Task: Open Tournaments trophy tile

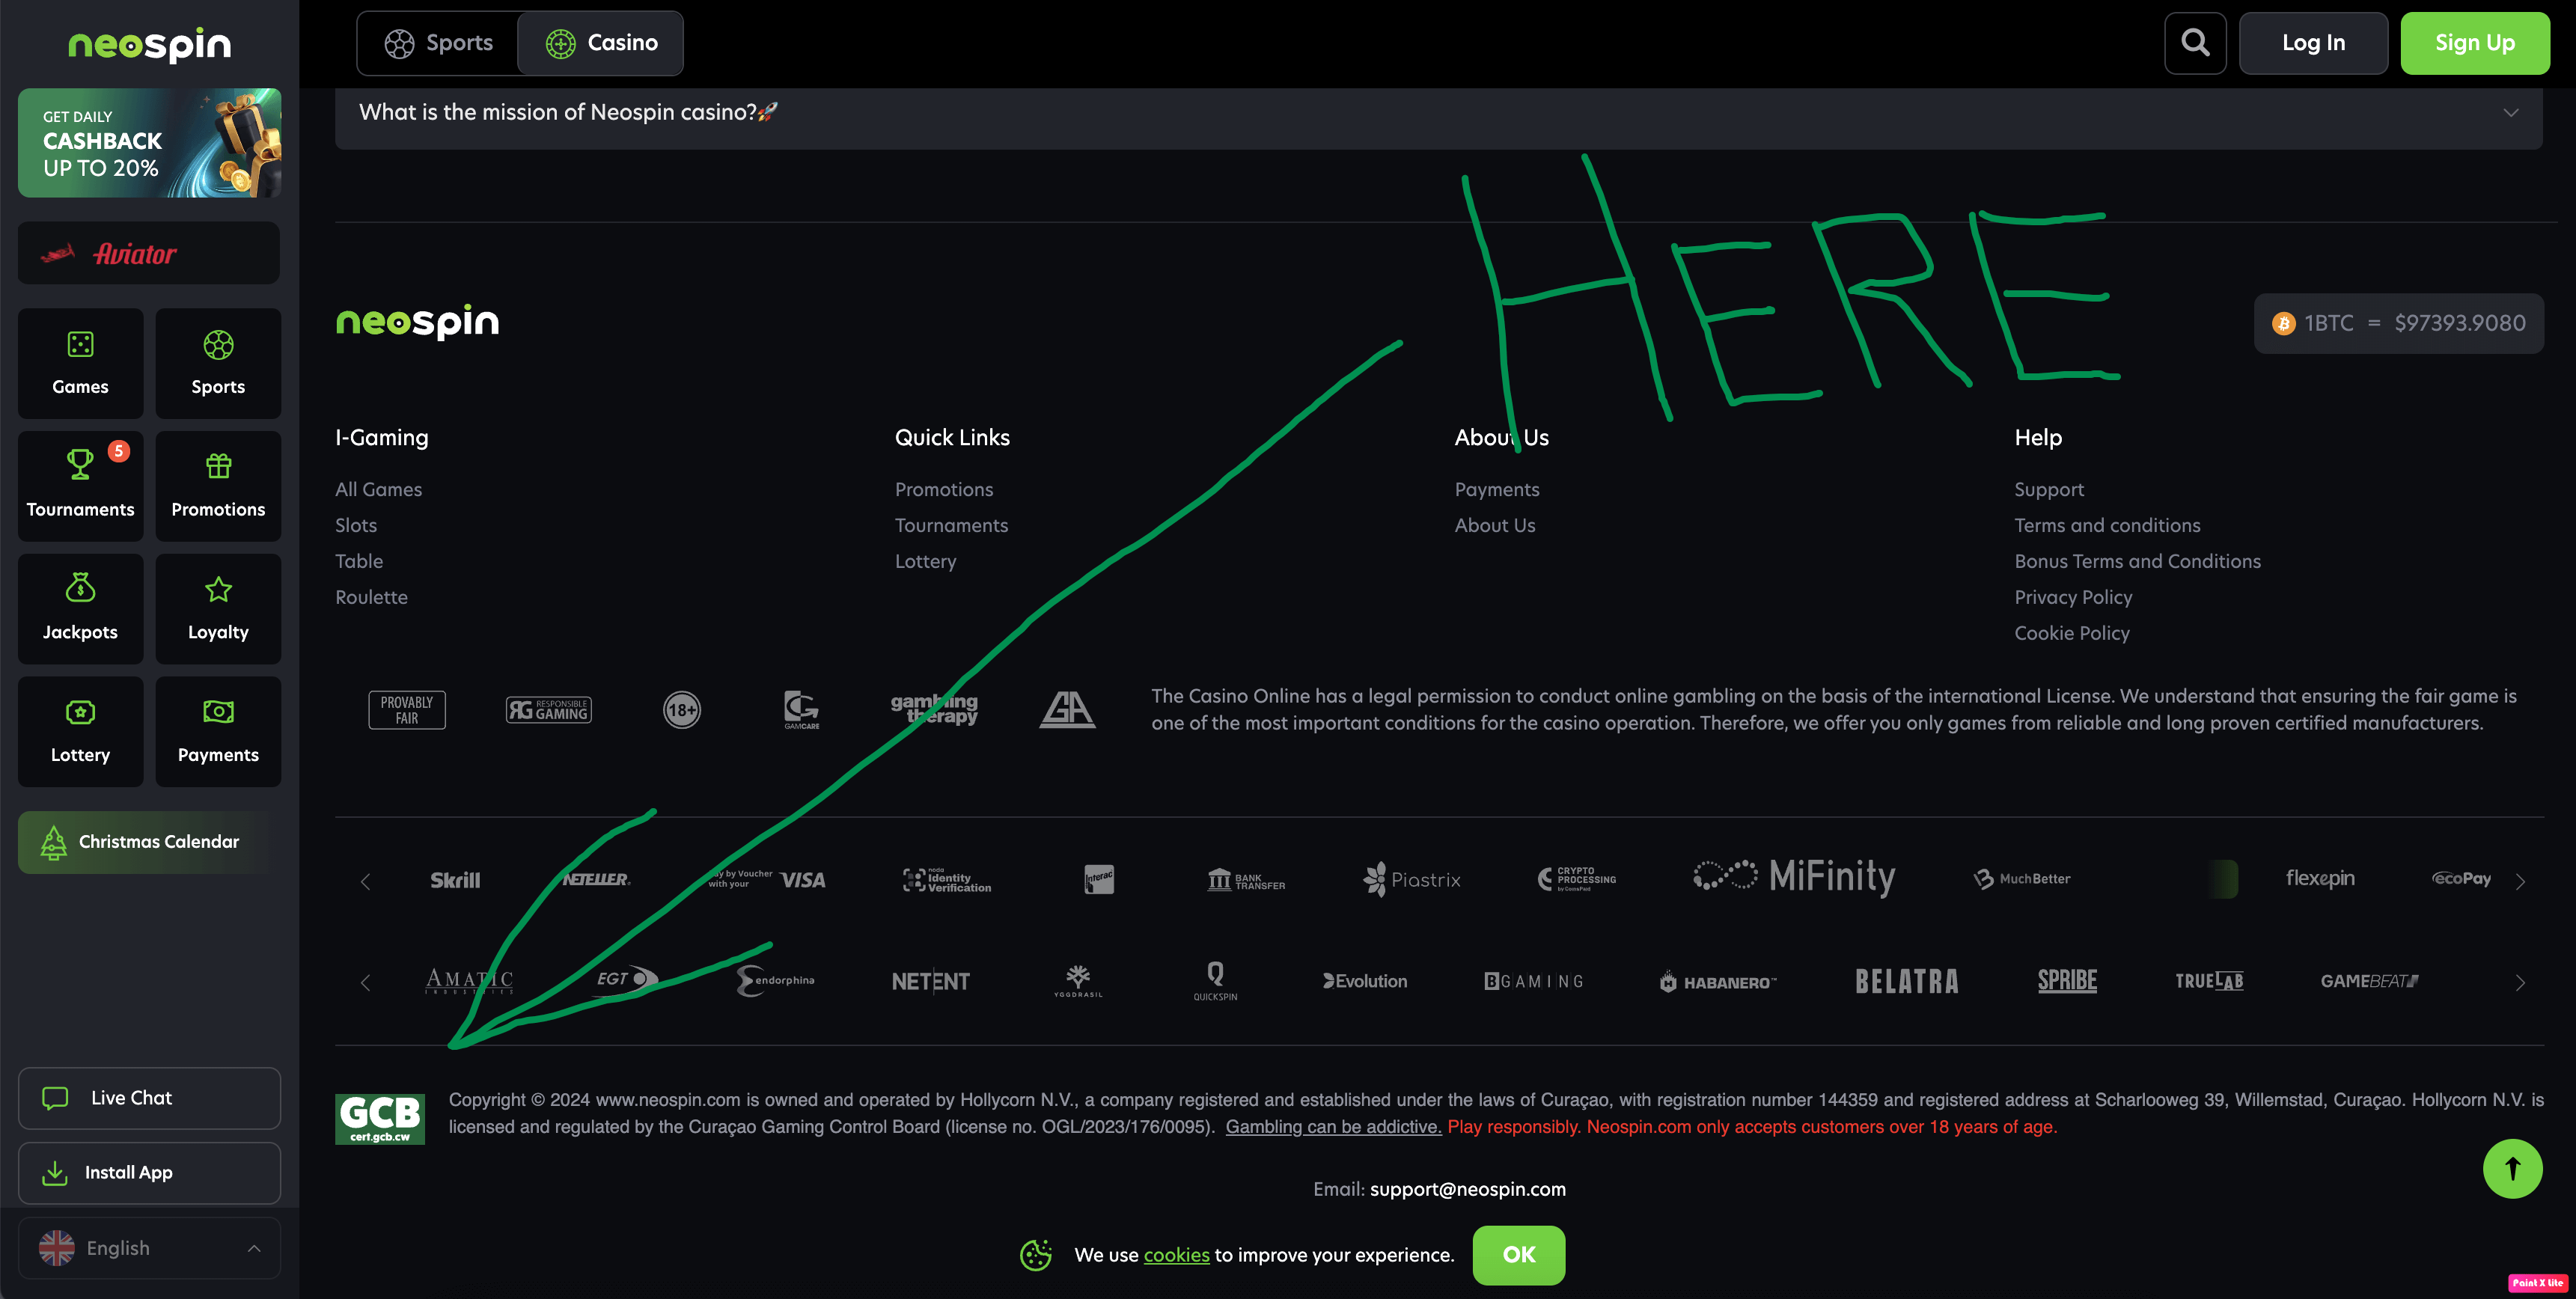Action: coord(80,486)
